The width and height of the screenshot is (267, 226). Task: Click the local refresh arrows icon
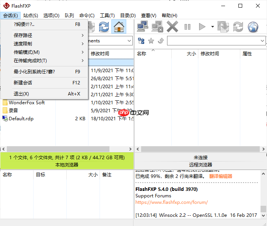(104, 27)
